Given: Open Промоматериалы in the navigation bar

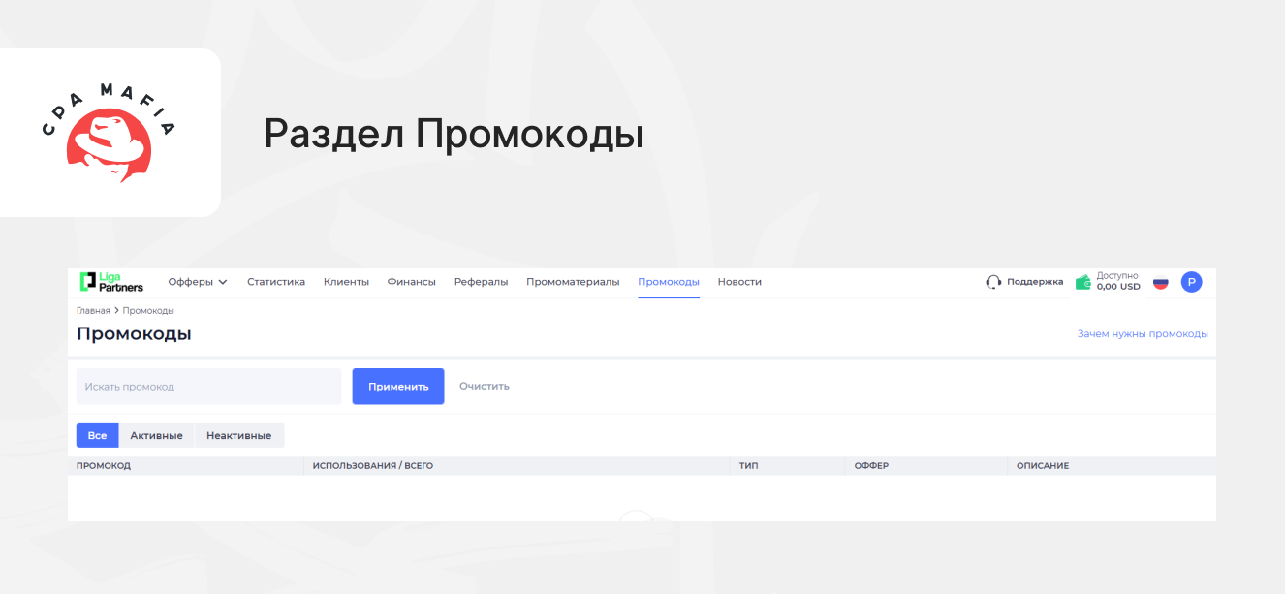Looking at the screenshot, I should 573,282.
